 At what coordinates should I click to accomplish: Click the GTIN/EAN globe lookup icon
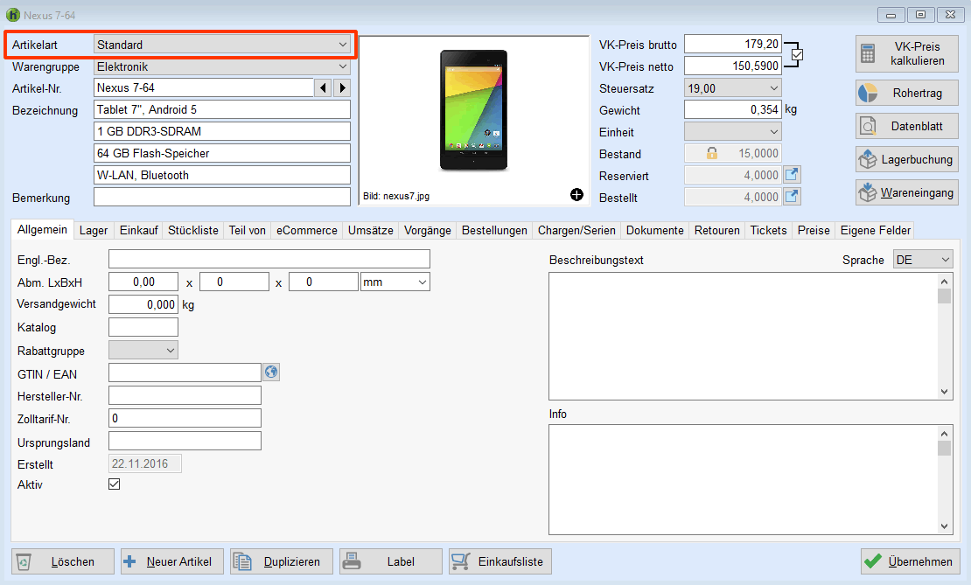point(271,372)
